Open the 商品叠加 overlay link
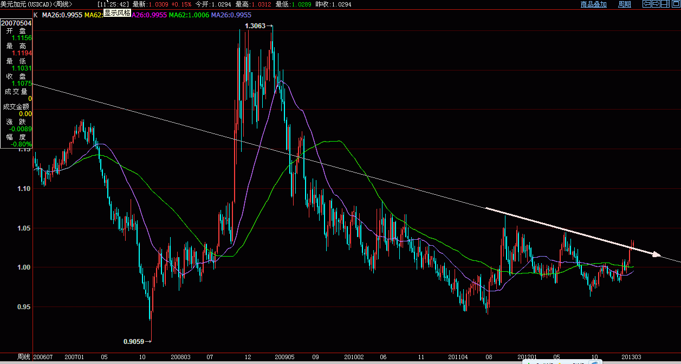 (594, 4)
